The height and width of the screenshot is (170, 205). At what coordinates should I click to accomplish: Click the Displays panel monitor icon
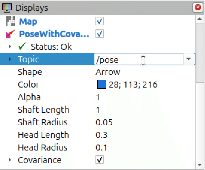coord(7,7)
